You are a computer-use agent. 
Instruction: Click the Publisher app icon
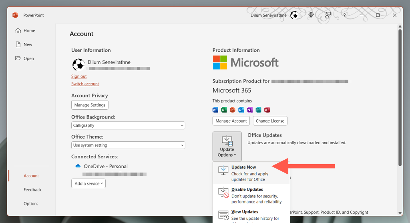click(x=258, y=110)
